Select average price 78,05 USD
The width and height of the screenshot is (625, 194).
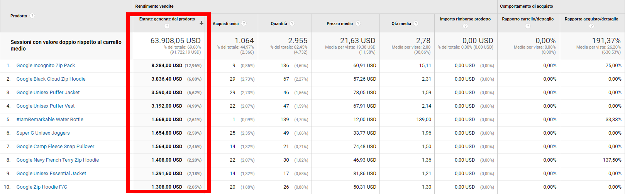coord(365,93)
